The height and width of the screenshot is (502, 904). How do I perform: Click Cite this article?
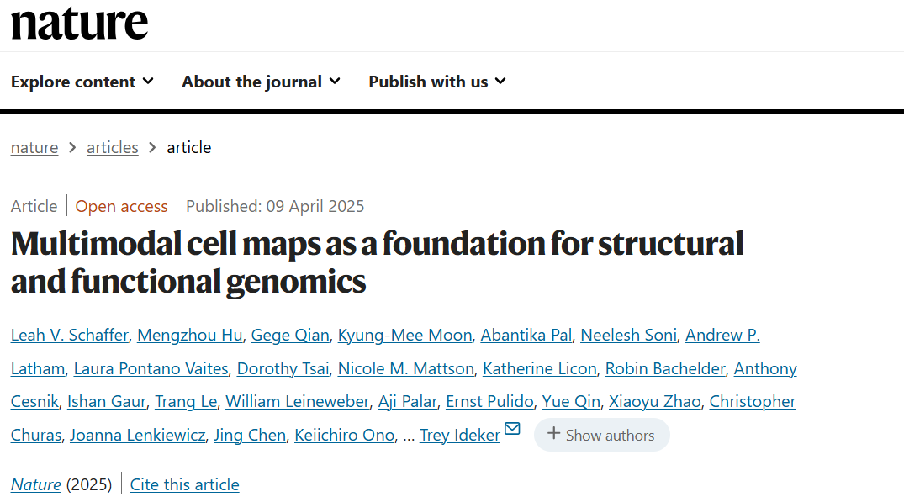[184, 484]
